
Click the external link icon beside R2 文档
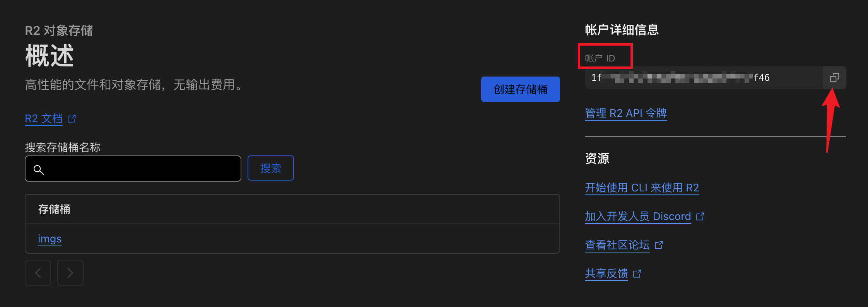click(72, 119)
